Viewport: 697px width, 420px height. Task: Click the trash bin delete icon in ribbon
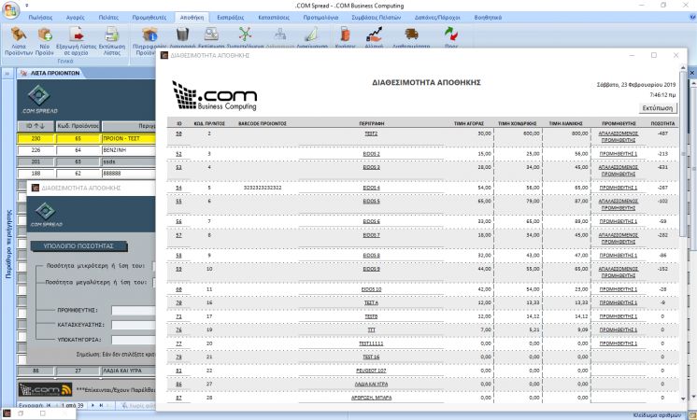pos(183,35)
